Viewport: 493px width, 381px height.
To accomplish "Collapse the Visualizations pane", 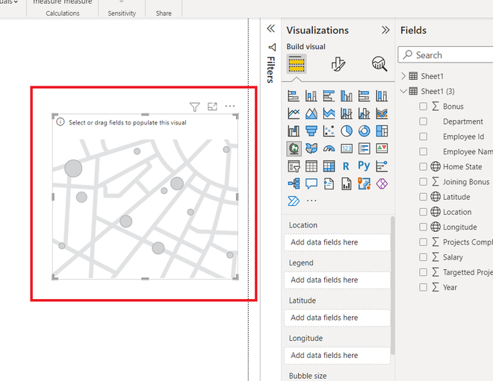I will [385, 30].
